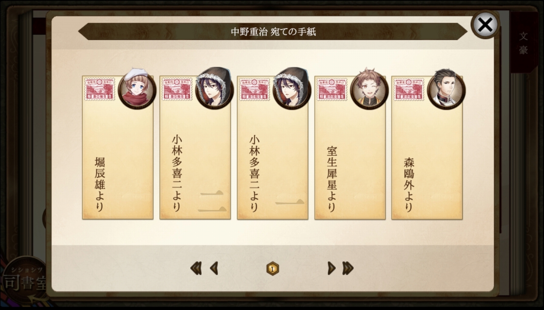Open the letter from 堀辰雄
Viewport: 544px width, 310px height.
118,148
